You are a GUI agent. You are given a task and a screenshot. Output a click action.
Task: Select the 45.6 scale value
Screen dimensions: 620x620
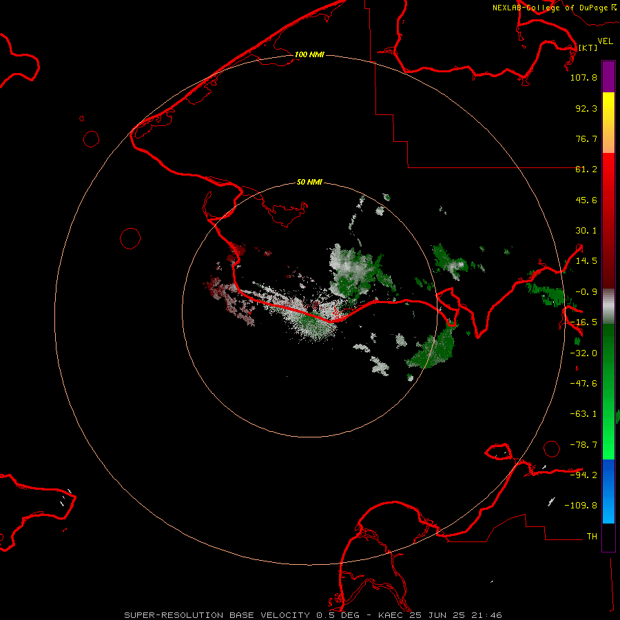pyautogui.click(x=586, y=200)
